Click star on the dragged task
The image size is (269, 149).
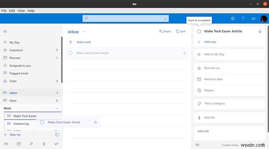(x=95, y=122)
